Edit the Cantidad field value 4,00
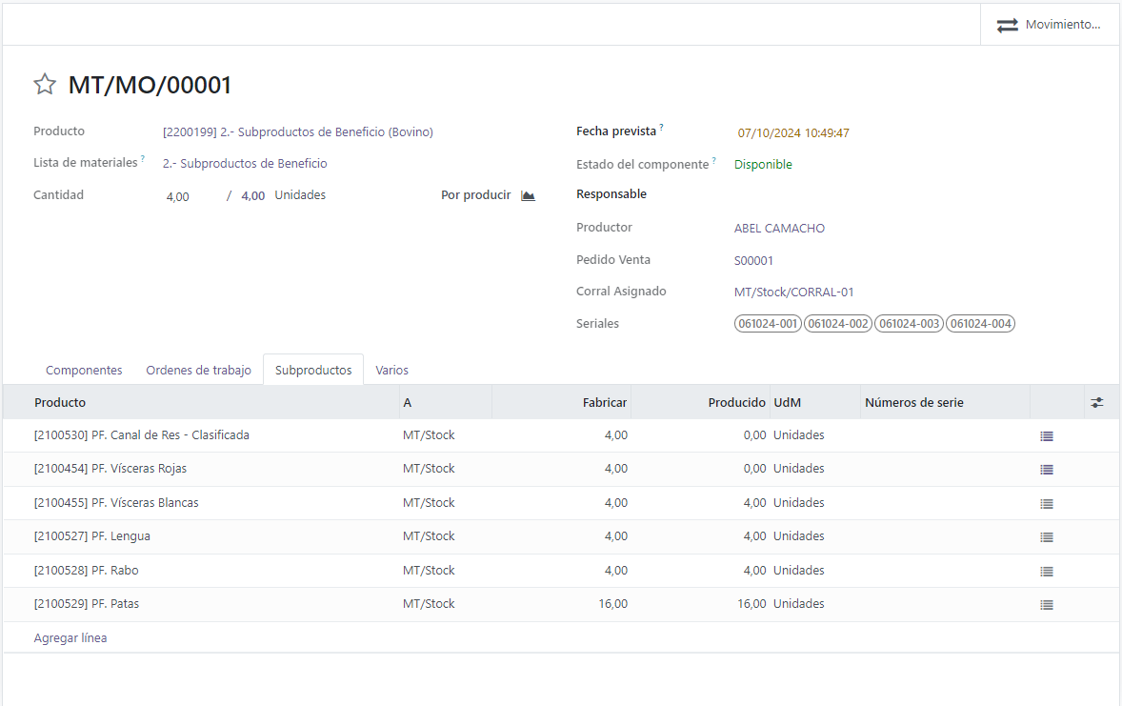Image resolution: width=1122 pixels, height=706 pixels. 177,196
